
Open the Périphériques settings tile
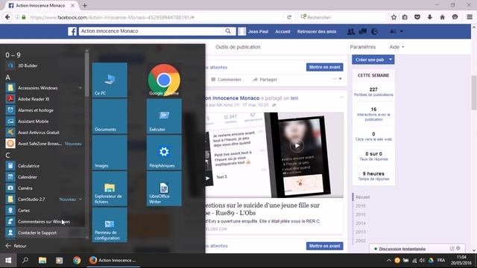click(x=164, y=152)
